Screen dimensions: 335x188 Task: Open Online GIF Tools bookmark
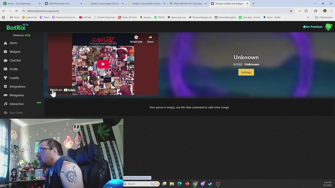pos(127,17)
